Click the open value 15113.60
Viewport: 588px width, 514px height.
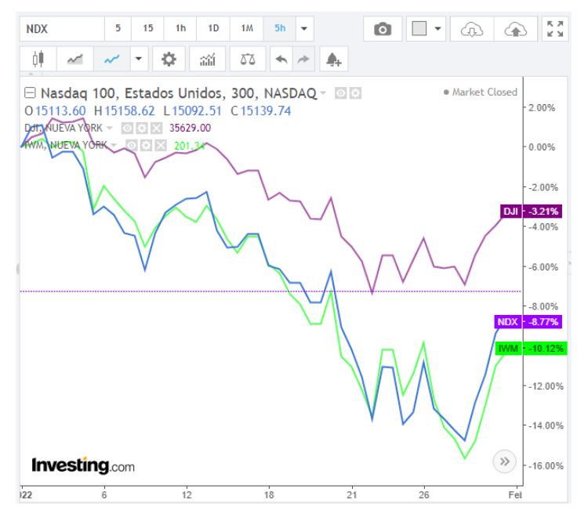(60, 111)
